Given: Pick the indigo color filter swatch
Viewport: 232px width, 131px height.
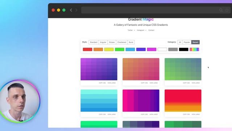Looking at the screenshot, I should click(141, 49).
